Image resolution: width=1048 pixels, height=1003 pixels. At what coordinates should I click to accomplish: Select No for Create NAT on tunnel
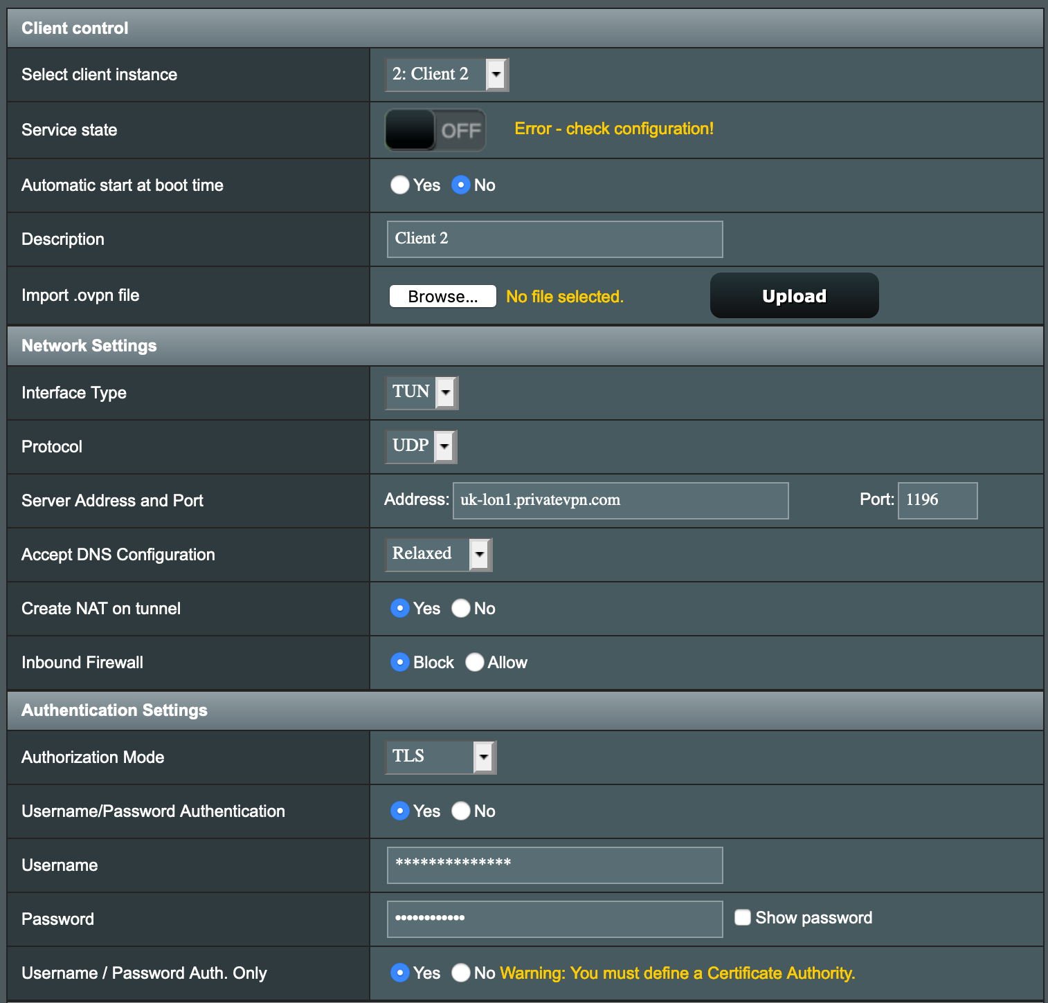point(461,608)
